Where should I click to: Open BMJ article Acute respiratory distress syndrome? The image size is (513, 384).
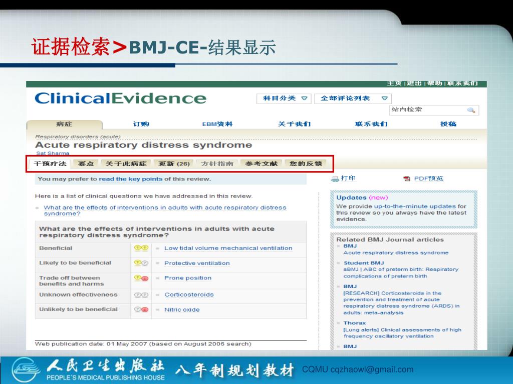pyautogui.click(x=396, y=252)
